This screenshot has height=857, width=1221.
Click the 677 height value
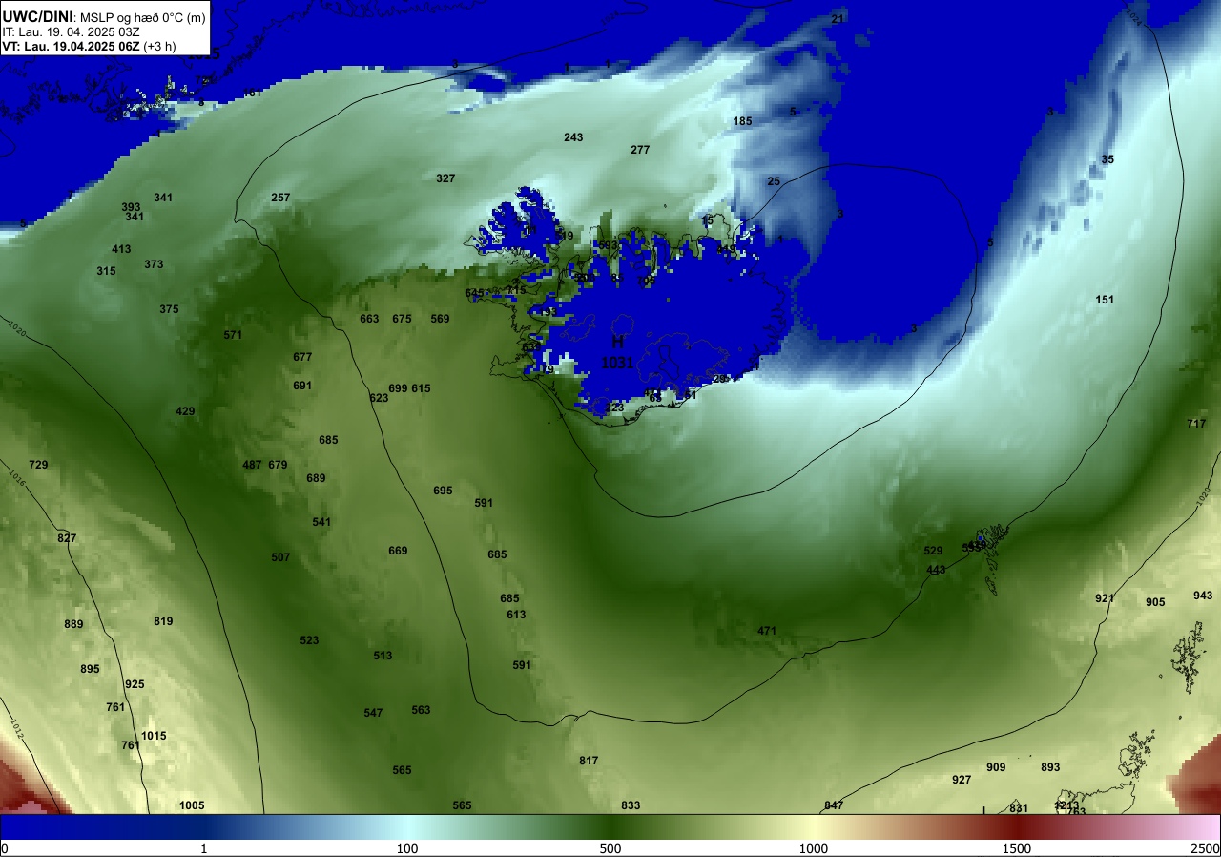point(302,357)
